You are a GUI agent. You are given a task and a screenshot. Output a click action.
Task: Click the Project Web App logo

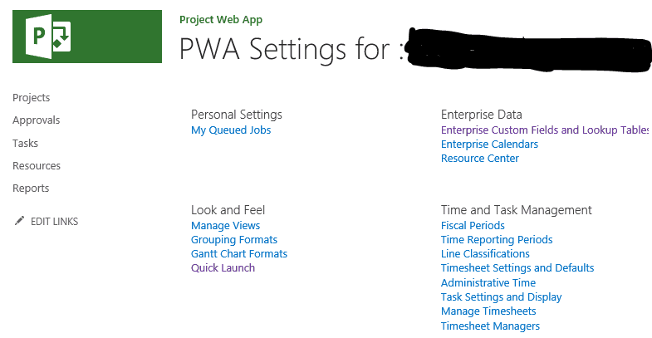87,37
